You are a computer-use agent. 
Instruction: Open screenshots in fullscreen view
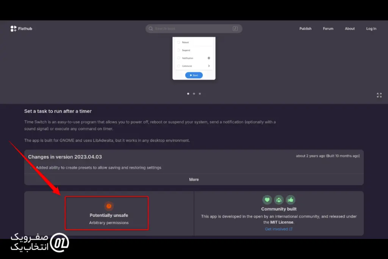pos(379,95)
